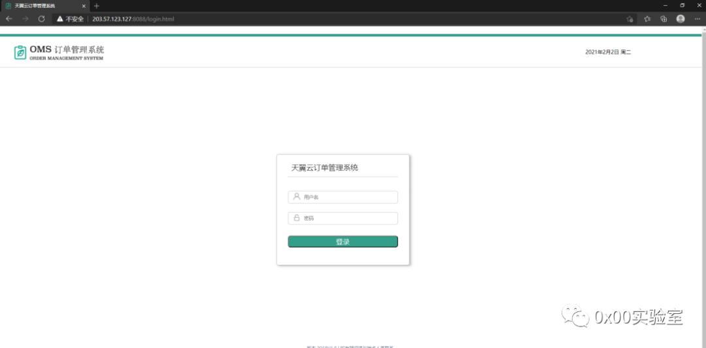The width and height of the screenshot is (706, 348).
Task: Open new tab with plus button
Action: pyautogui.click(x=96, y=6)
